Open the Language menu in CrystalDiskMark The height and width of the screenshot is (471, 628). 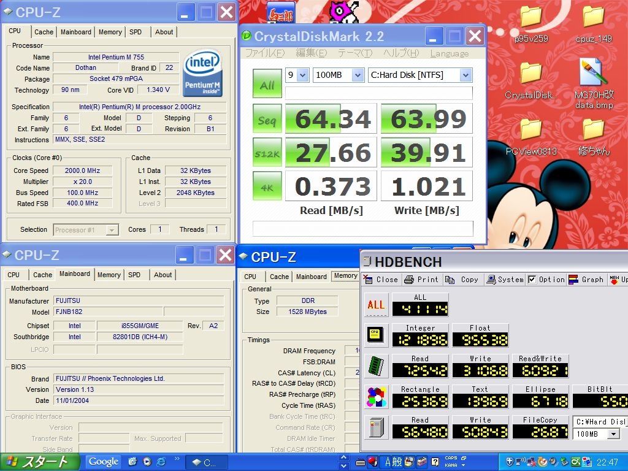click(x=449, y=53)
